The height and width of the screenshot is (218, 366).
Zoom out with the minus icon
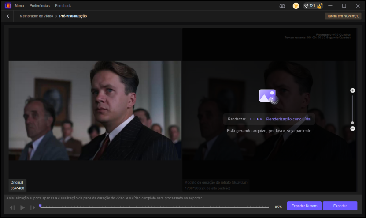352,129
